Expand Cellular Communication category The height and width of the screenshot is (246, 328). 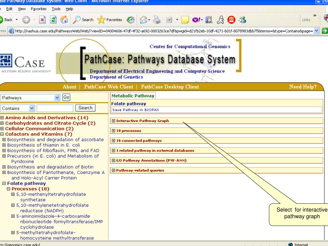point(2,129)
